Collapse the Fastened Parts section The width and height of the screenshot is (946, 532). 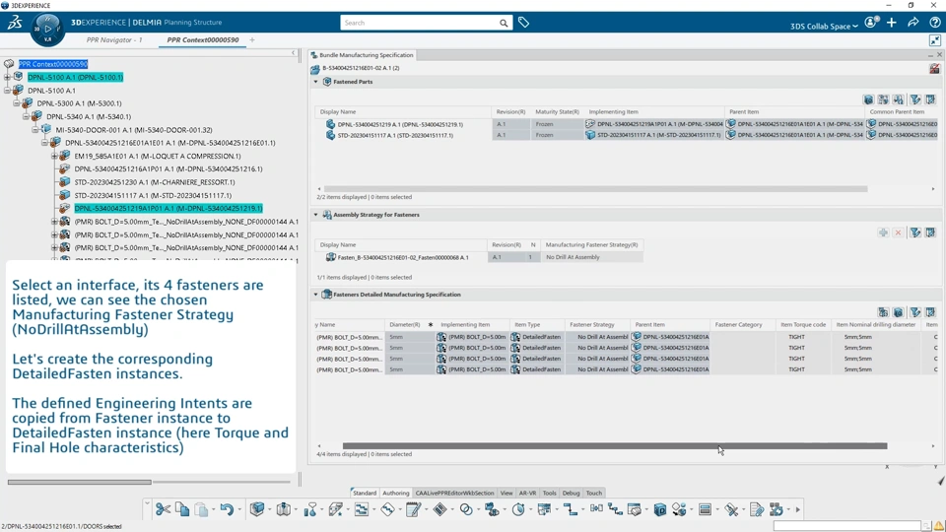pos(315,82)
